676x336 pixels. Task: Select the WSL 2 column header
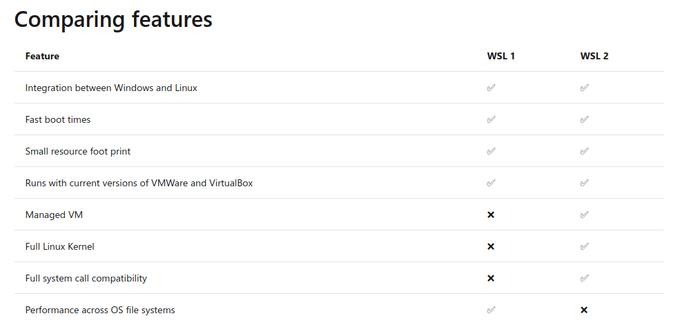(x=594, y=56)
